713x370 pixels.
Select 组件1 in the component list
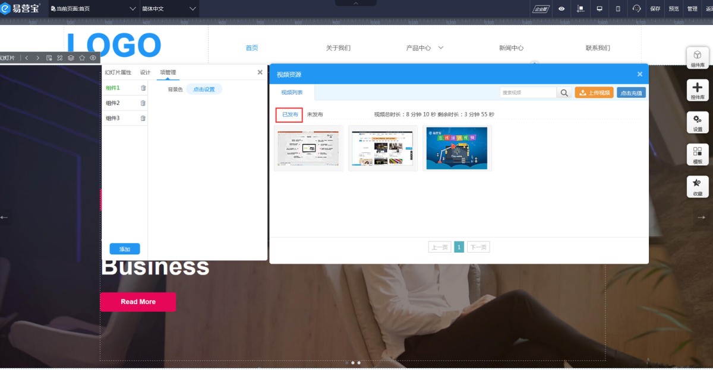pyautogui.click(x=113, y=88)
